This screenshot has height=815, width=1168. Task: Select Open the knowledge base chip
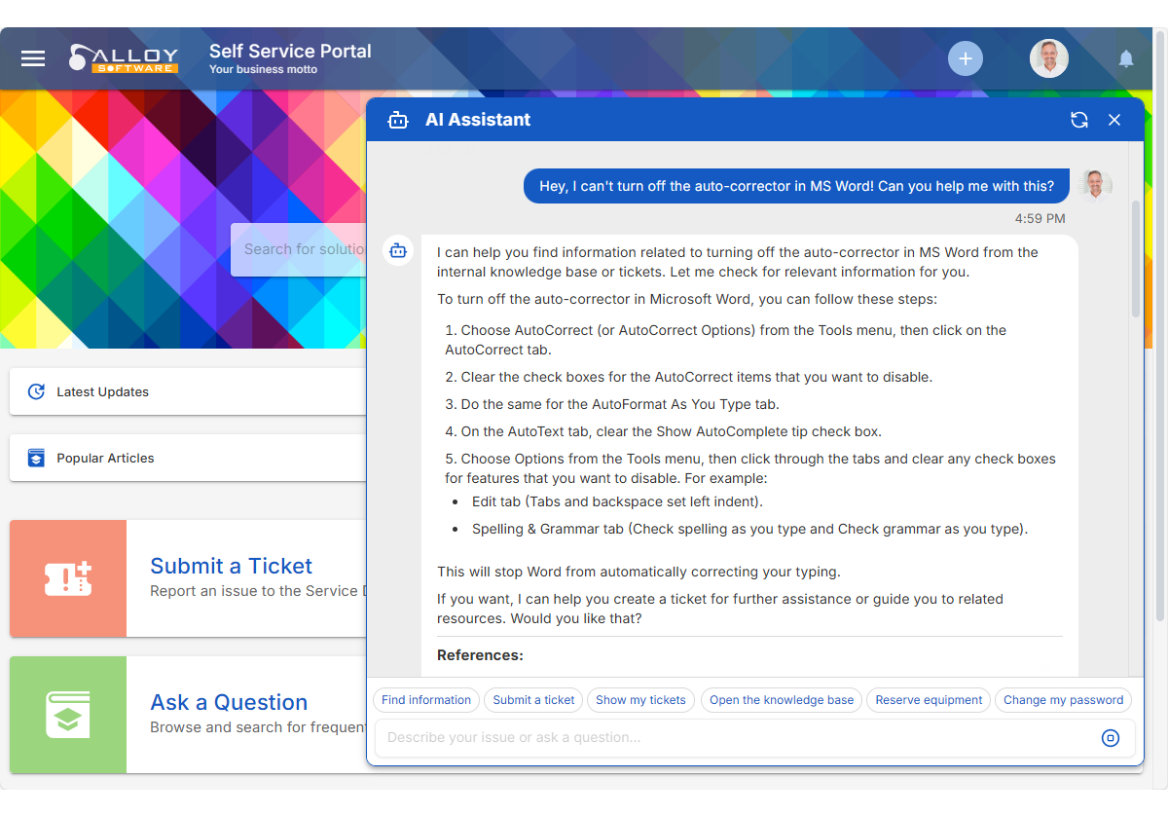point(781,699)
